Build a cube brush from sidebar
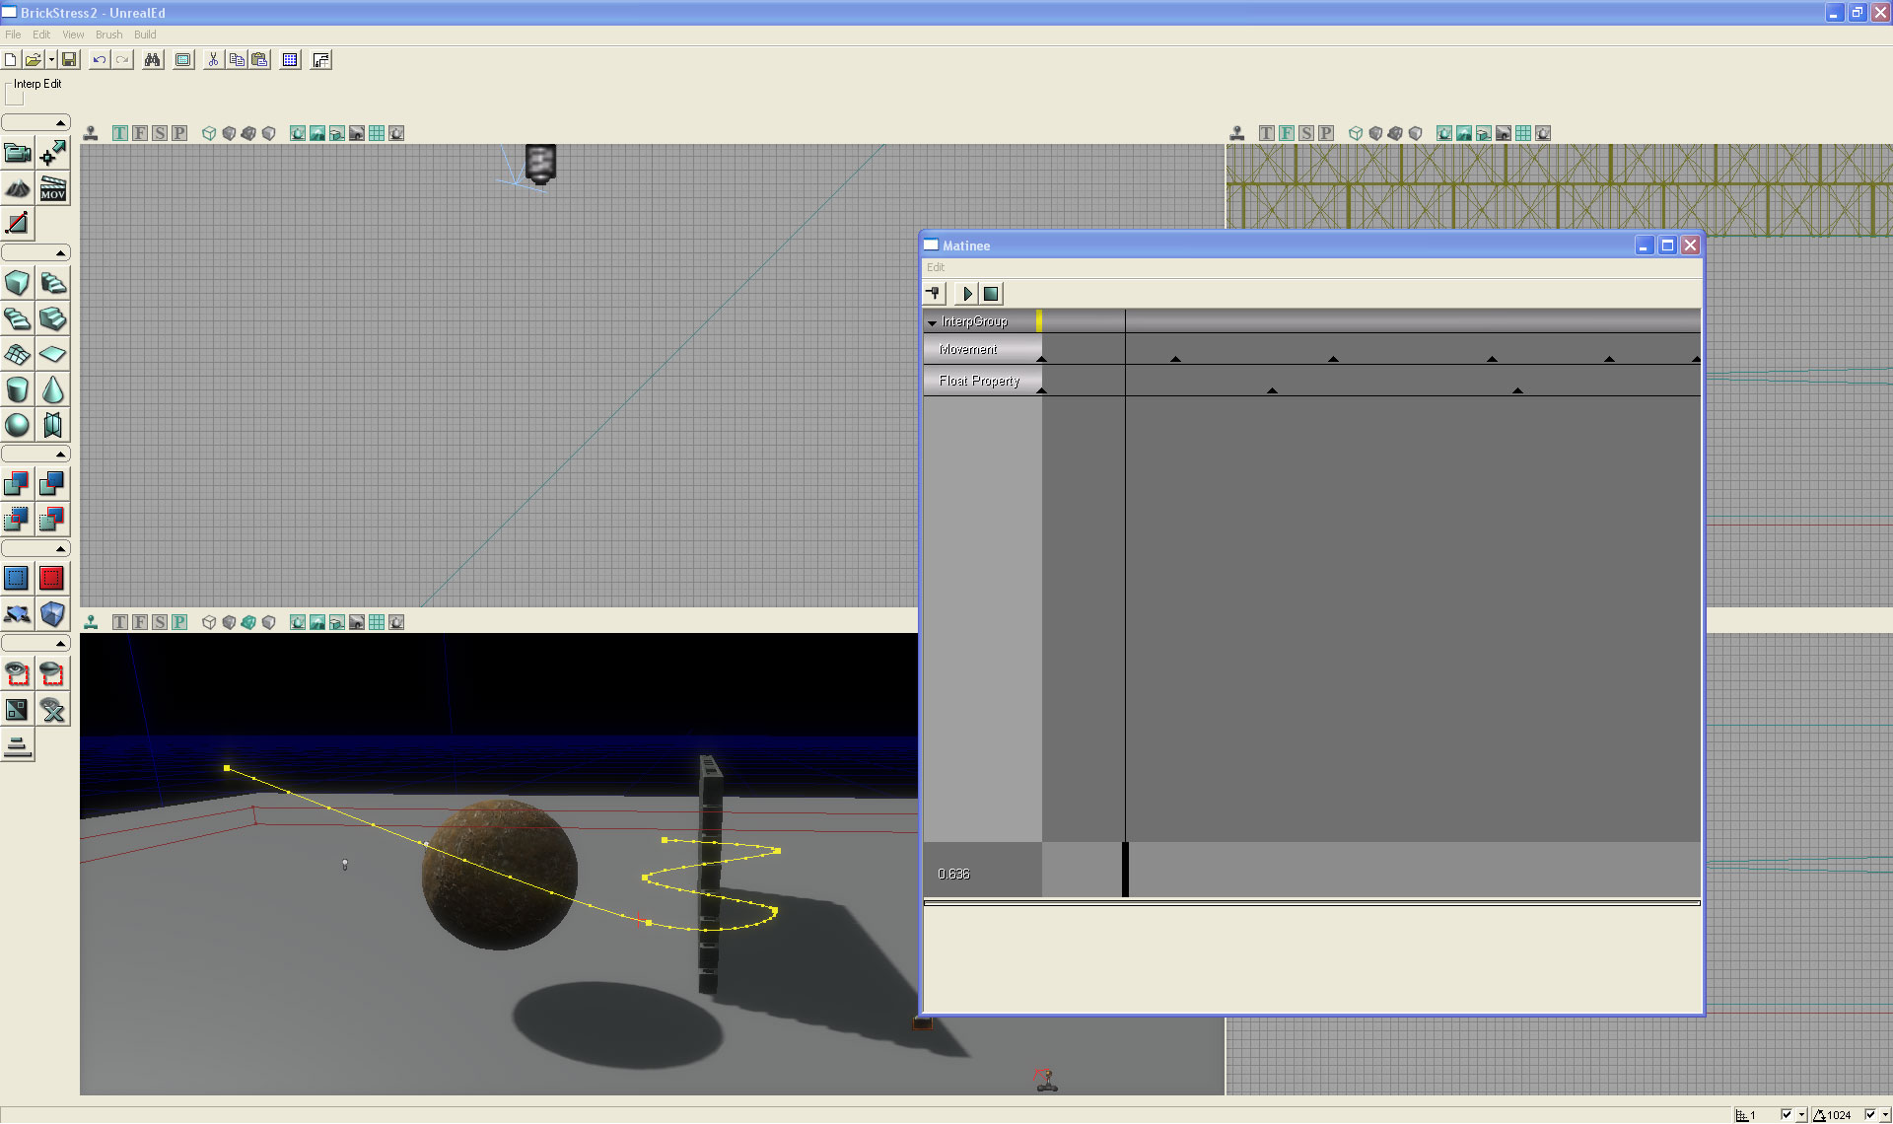 point(18,284)
